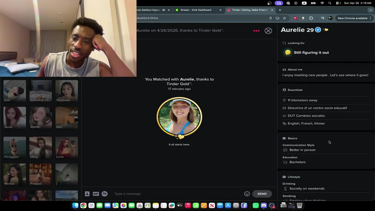
Task: Open the red extension icon in toolbar
Action: coord(295,18)
